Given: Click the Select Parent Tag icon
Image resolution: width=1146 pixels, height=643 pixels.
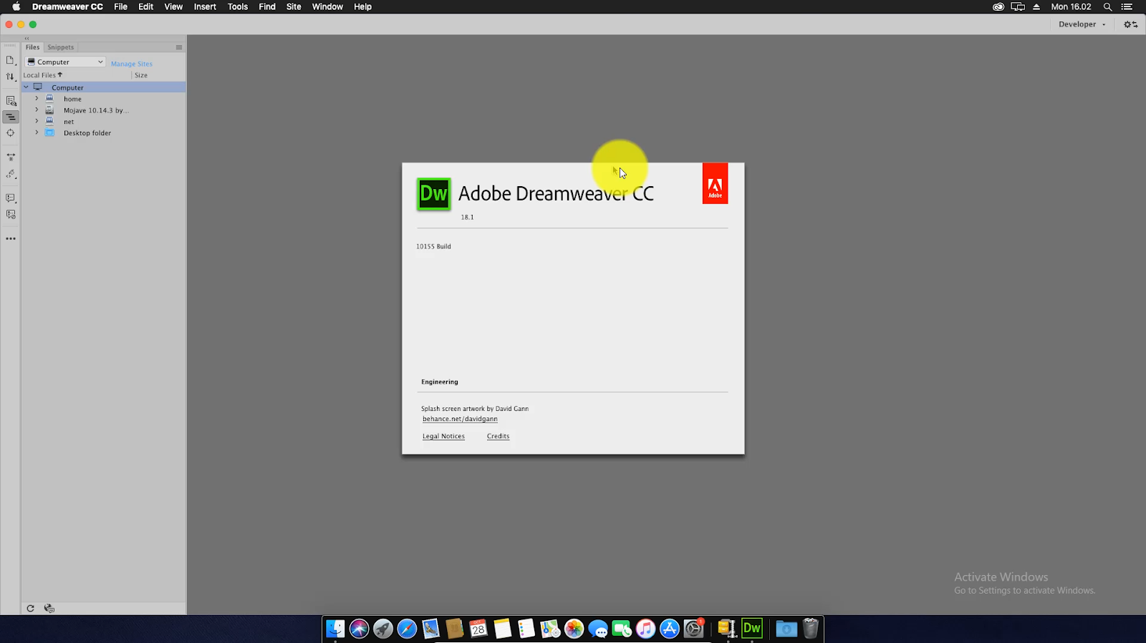Looking at the screenshot, I should (10, 174).
